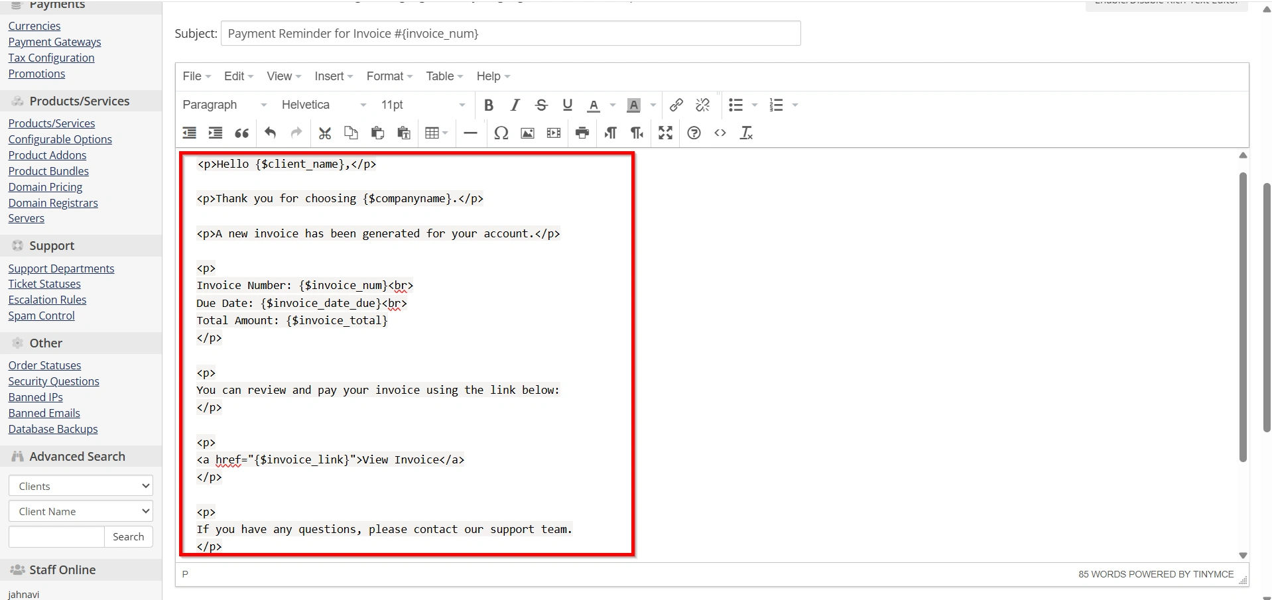Viewport: 1272px width, 600px height.
Task: Paste clipboard content
Action: 378,133
